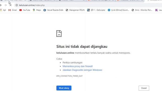Click the heading Situs ini tidak dapat dijangkau
Image resolution: width=162 pixels, height=91 pixels.
82,47
